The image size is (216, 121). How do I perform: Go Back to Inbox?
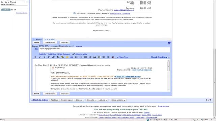[x=40, y=100]
